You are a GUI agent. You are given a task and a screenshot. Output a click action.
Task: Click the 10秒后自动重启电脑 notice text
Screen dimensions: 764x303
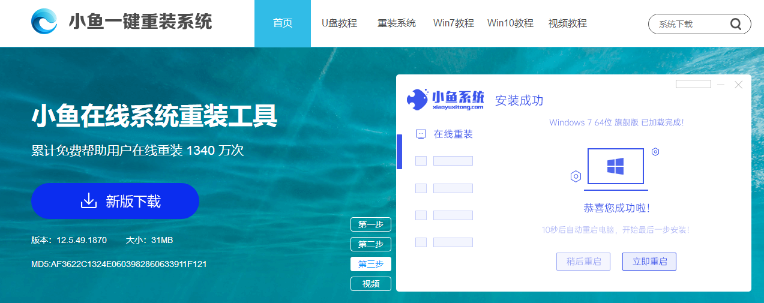click(615, 230)
